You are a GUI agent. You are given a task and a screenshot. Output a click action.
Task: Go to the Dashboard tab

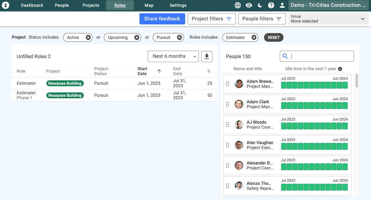(32, 5)
